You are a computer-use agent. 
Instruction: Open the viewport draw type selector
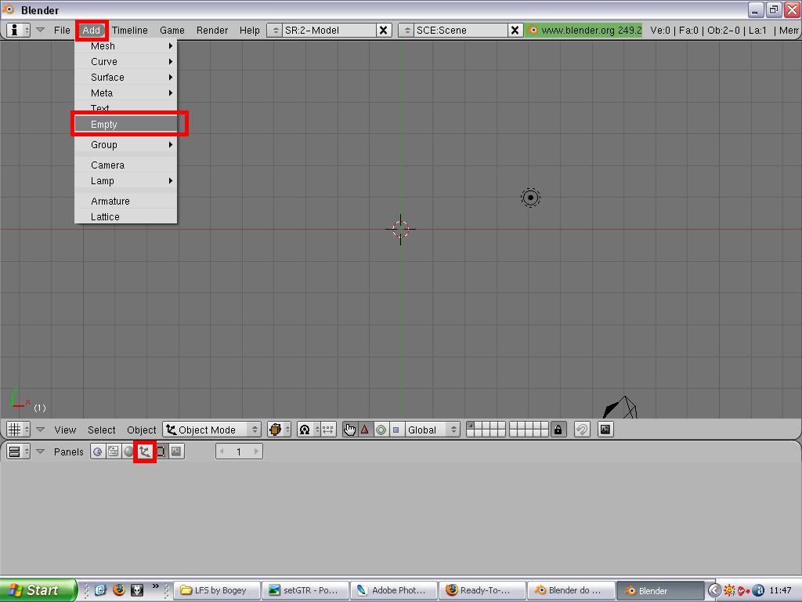point(280,430)
